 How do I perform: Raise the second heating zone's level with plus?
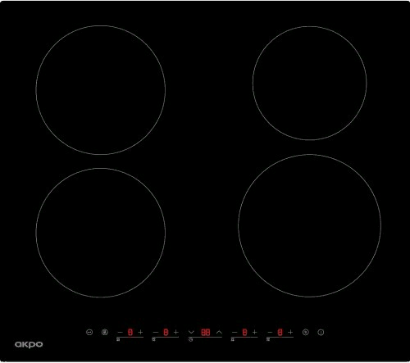(x=176, y=332)
